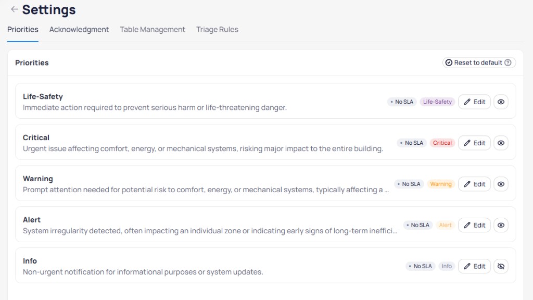The height and width of the screenshot is (300, 533).
Task: Edit the Alert priority
Action: pyautogui.click(x=474, y=225)
